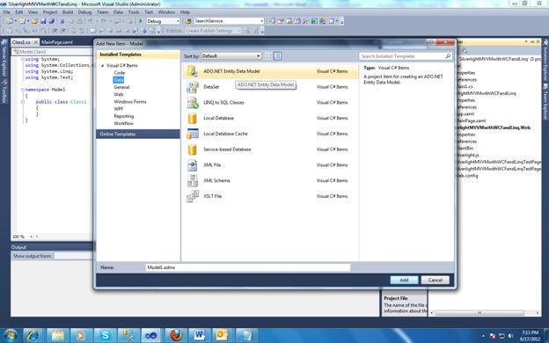
Task: Switch to small icons view in dialog
Action: point(268,56)
